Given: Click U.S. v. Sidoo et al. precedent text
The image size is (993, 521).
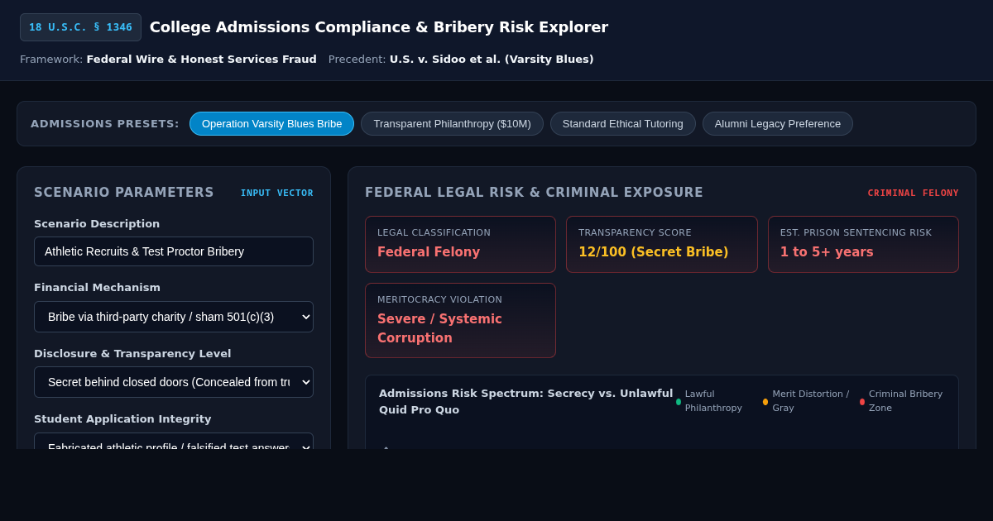Looking at the screenshot, I should coord(492,60).
